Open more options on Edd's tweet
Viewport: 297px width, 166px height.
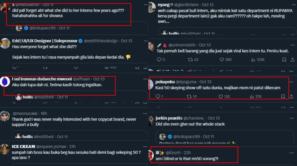tap(146, 41)
